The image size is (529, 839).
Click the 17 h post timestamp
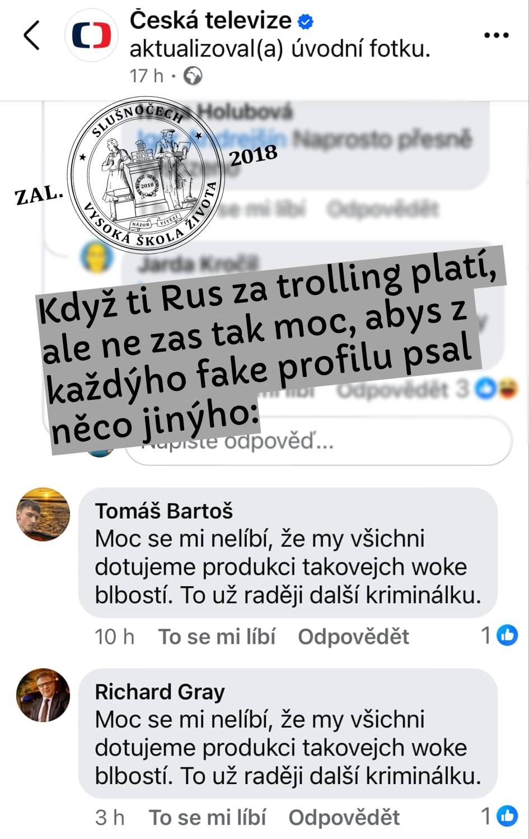pos(147,76)
